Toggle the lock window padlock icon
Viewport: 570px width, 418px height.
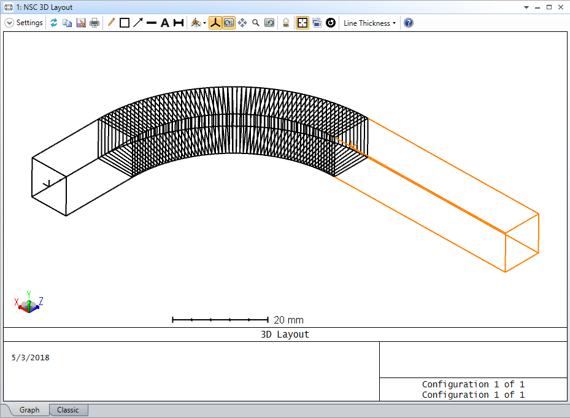[286, 23]
